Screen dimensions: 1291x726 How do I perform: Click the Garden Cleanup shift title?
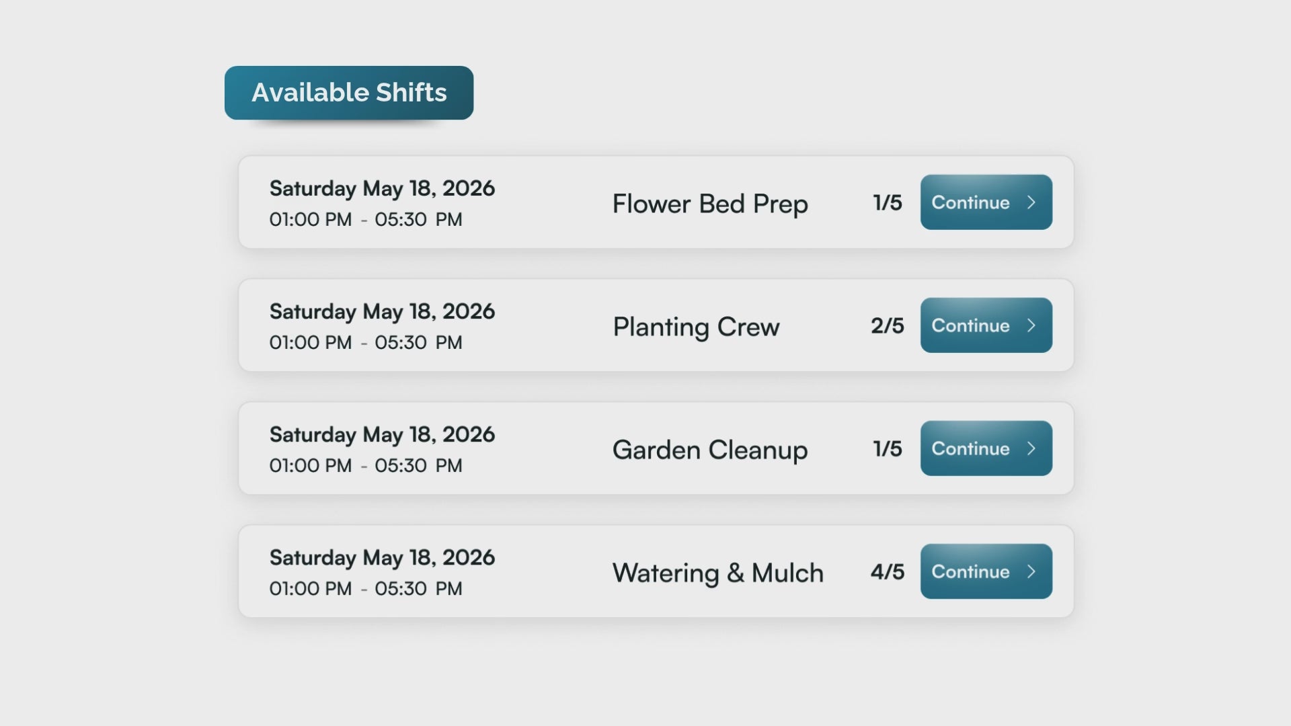[709, 450]
